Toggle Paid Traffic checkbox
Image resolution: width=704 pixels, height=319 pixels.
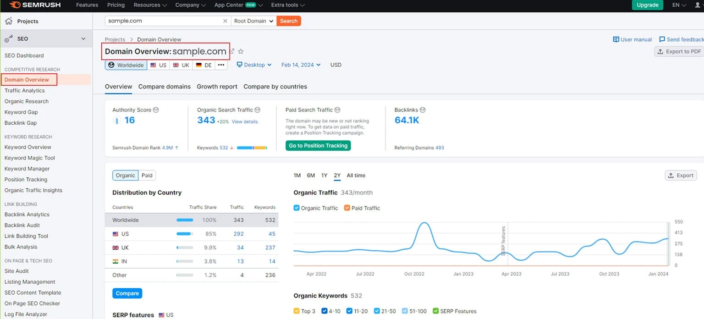pos(347,208)
